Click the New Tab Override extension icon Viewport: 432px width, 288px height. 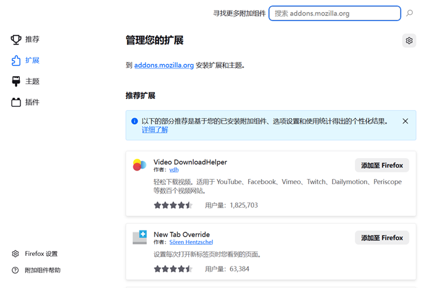(139, 237)
